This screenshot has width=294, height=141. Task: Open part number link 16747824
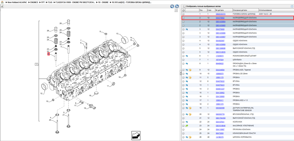coord(220,60)
